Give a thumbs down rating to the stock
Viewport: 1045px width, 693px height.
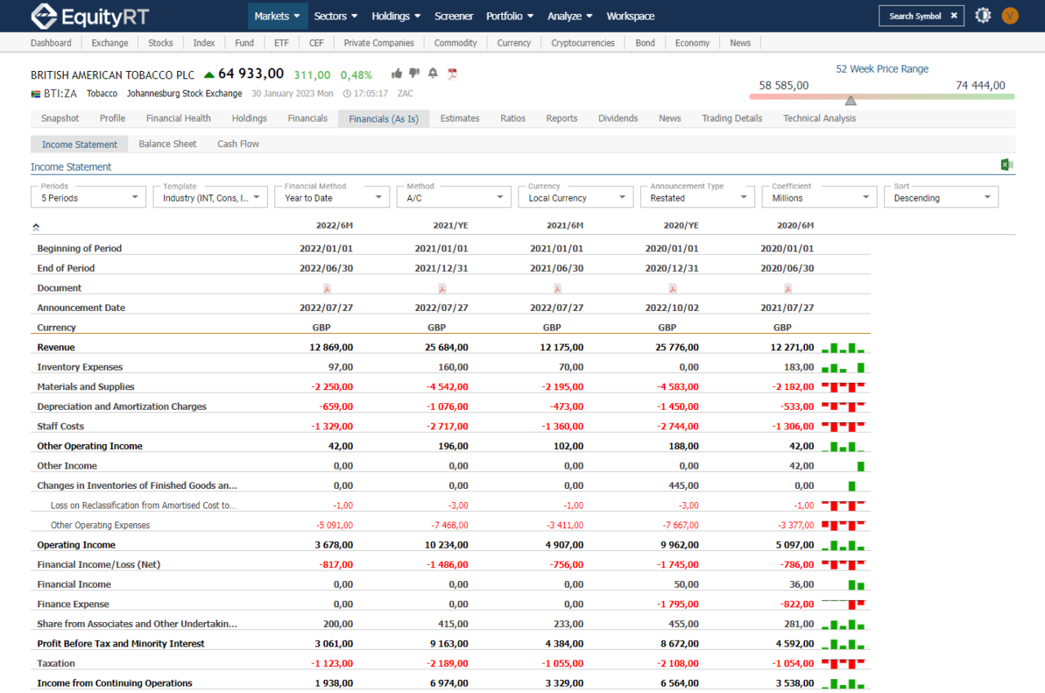pyautogui.click(x=414, y=73)
